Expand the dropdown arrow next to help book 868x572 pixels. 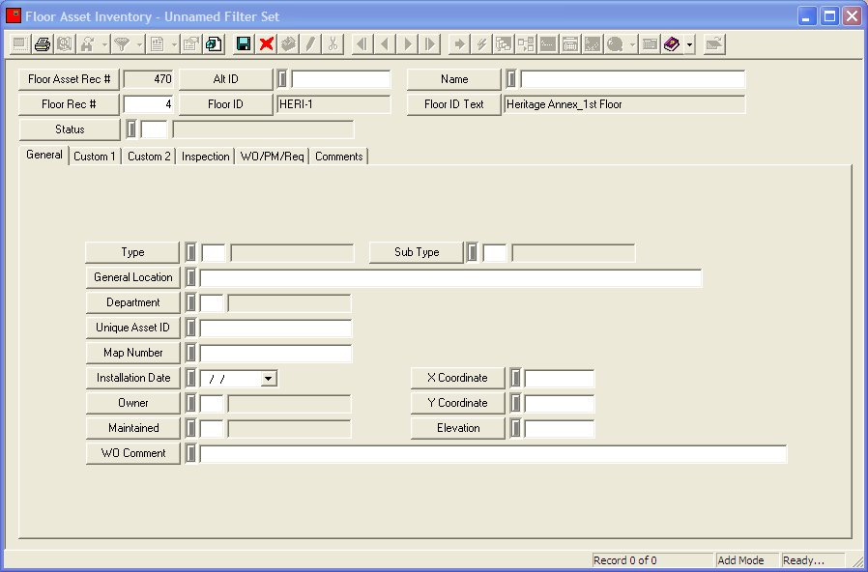[x=689, y=44]
